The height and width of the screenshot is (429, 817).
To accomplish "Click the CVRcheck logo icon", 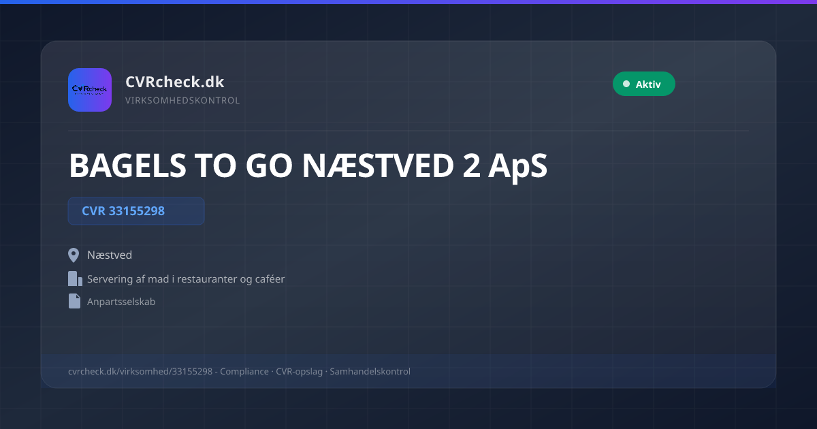I will point(90,90).
